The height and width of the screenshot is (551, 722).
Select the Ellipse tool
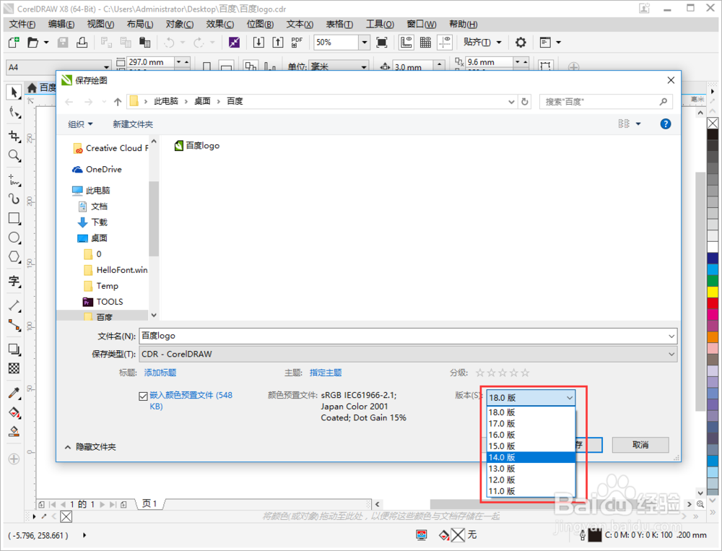click(14, 238)
